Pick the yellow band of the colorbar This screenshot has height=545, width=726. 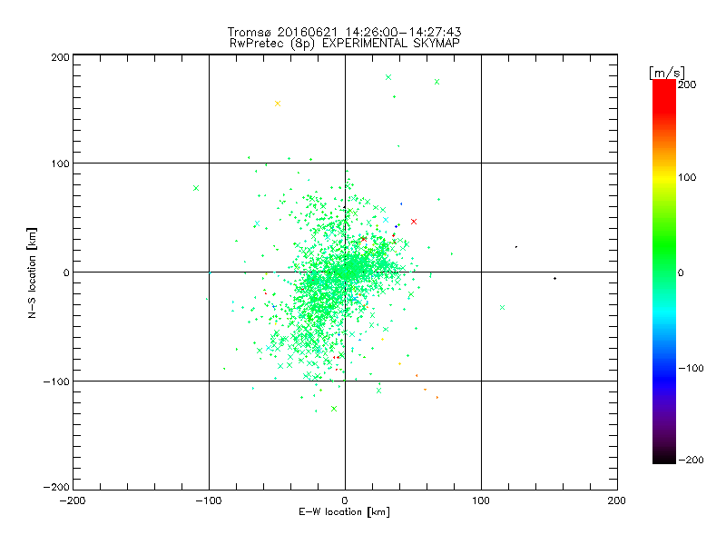tap(664, 177)
